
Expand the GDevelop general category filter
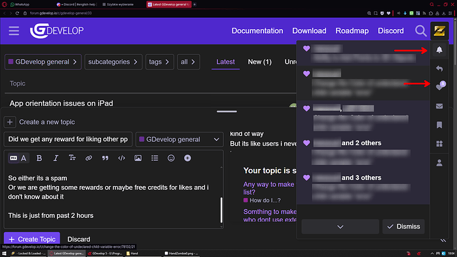43,62
